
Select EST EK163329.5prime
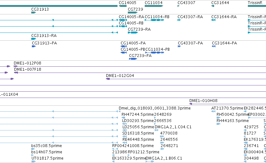pyautogui.click(x=113, y=161)
